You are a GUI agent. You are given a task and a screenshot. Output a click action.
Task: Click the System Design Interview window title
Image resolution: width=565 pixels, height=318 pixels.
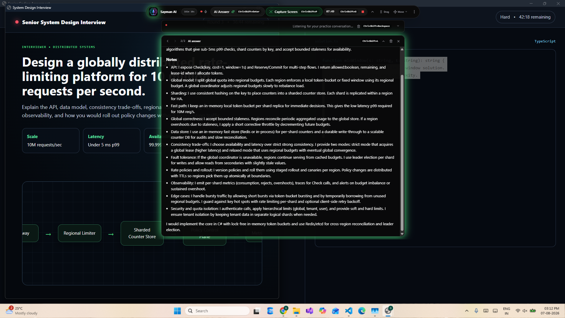pos(32,8)
